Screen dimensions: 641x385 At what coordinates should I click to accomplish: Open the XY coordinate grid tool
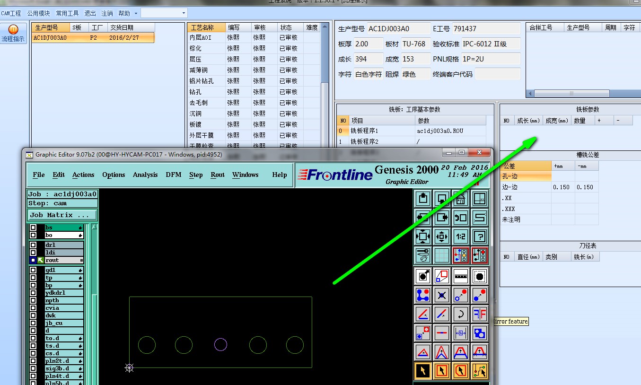(479, 199)
